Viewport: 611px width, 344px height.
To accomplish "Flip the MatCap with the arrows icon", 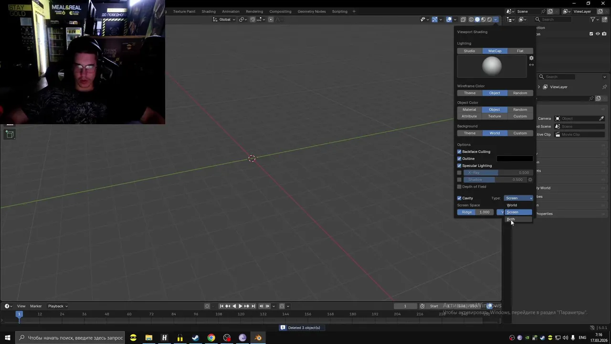I will point(531,65).
